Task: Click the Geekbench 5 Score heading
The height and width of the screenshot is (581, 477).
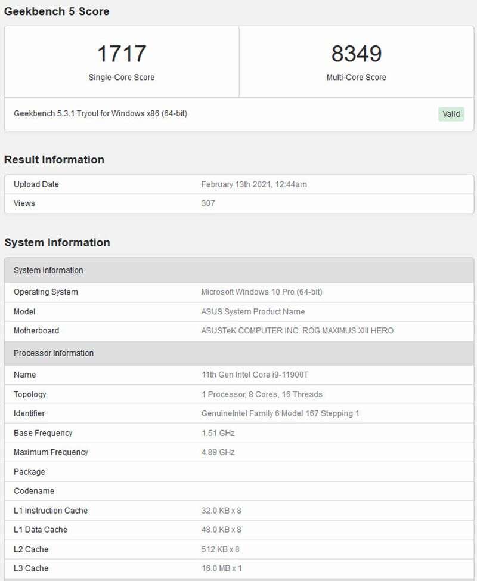Action: coord(57,11)
